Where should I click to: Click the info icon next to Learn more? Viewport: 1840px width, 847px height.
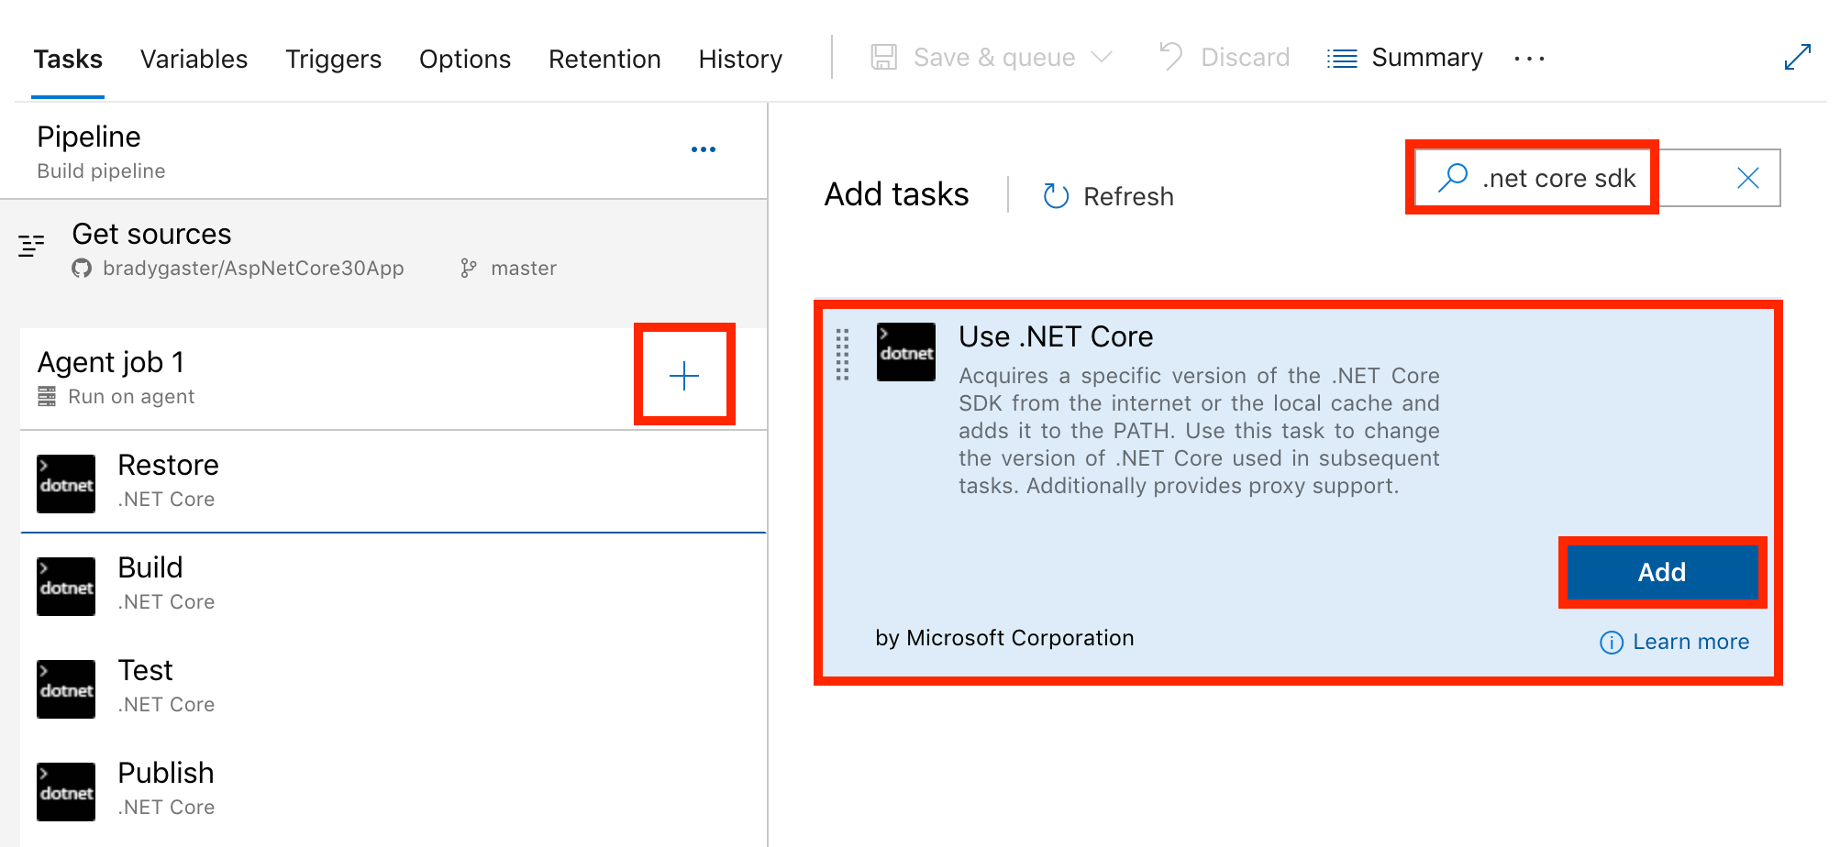[1611, 643]
